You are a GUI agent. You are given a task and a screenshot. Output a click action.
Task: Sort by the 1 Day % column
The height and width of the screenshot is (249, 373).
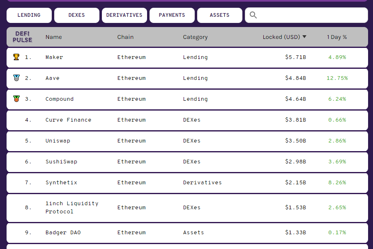point(337,37)
